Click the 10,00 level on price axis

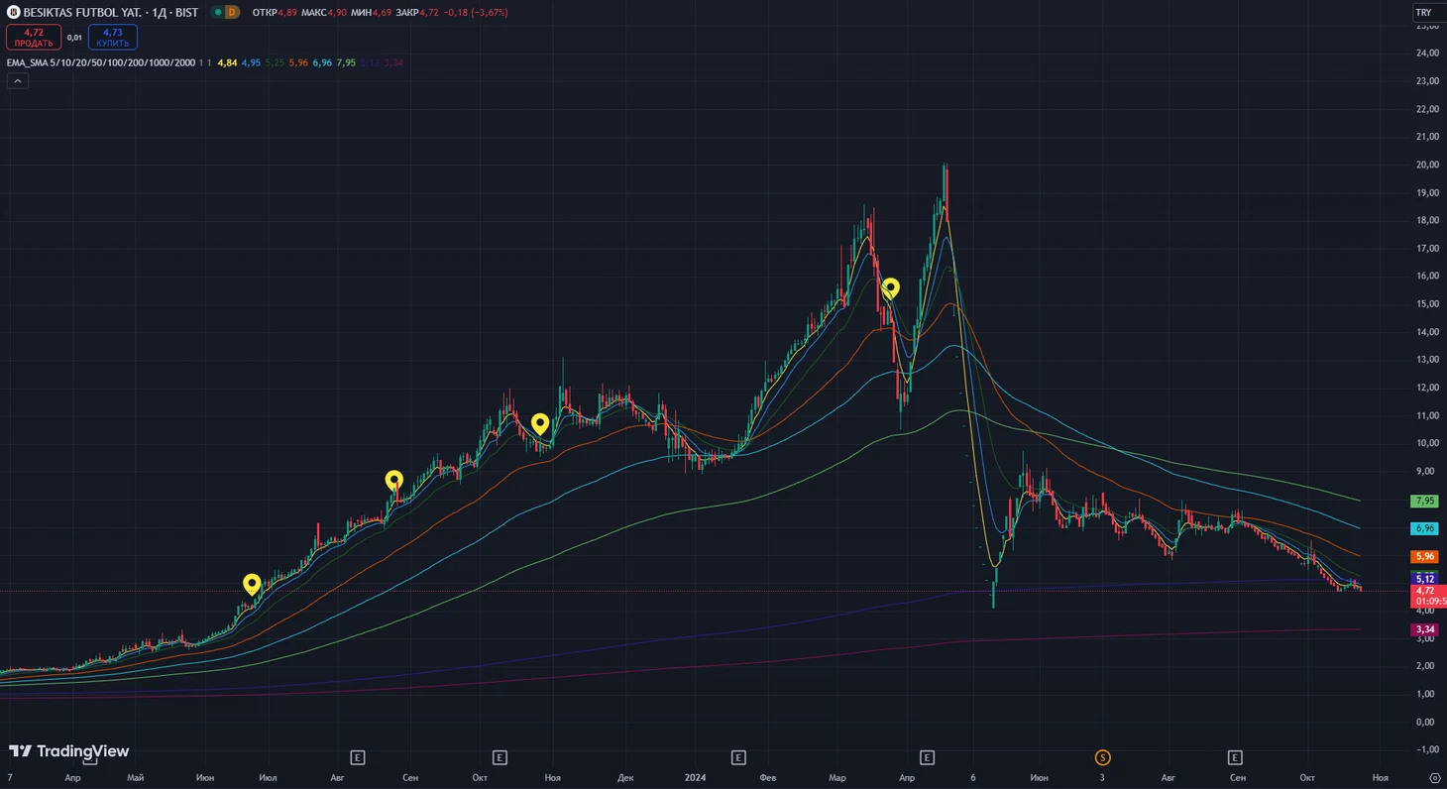pos(1427,443)
